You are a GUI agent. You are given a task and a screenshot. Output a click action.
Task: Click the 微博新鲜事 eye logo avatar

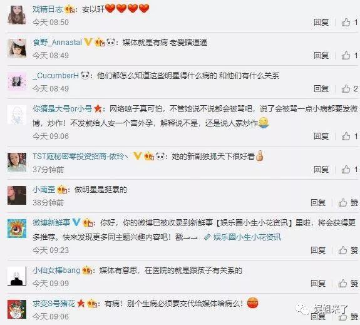click(17, 229)
